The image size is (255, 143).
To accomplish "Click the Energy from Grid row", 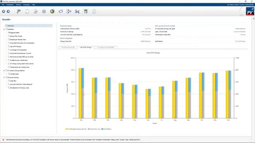I will 105,41.
